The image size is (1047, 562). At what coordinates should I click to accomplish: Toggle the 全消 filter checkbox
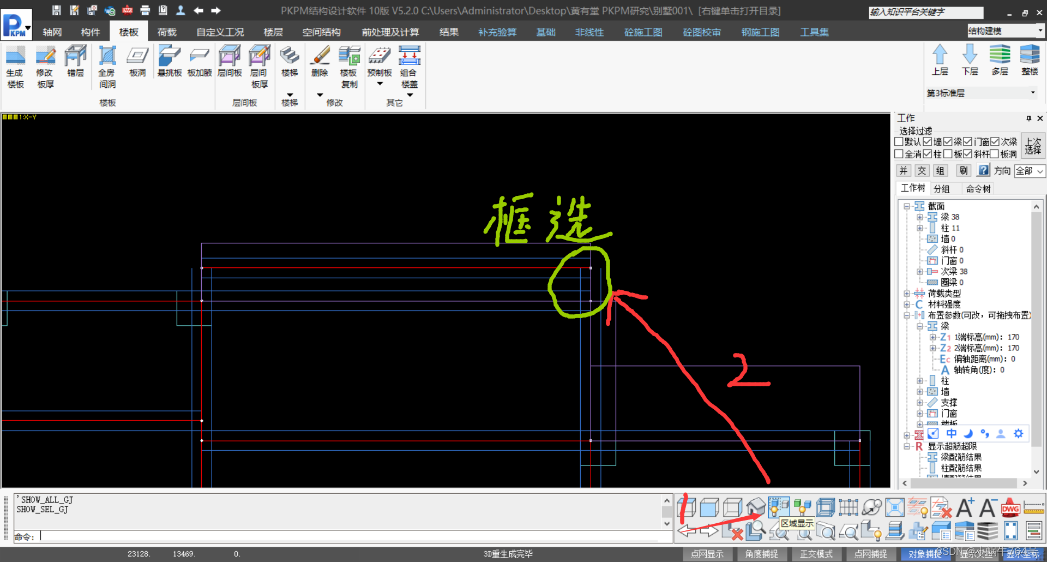pyautogui.click(x=899, y=154)
